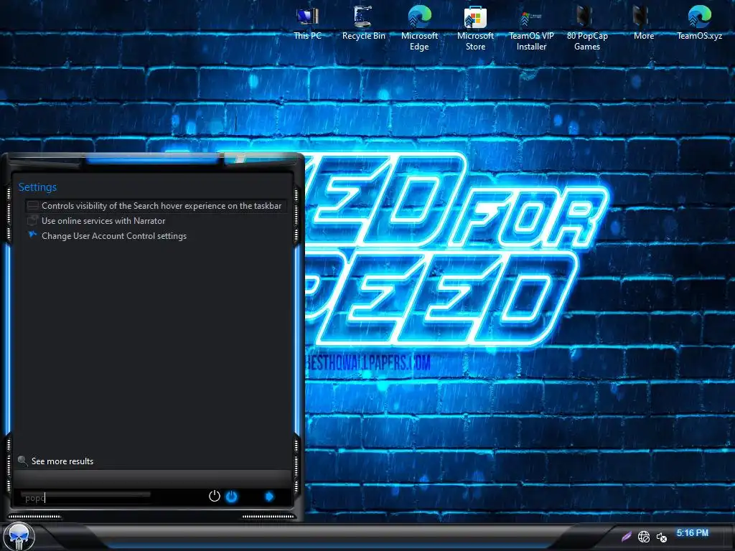Open network globe tray icon
Image resolution: width=735 pixels, height=551 pixels.
point(644,537)
